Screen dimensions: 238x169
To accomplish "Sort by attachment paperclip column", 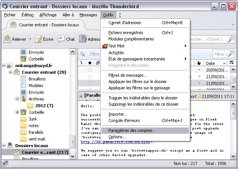I will [x=98, y=63].
